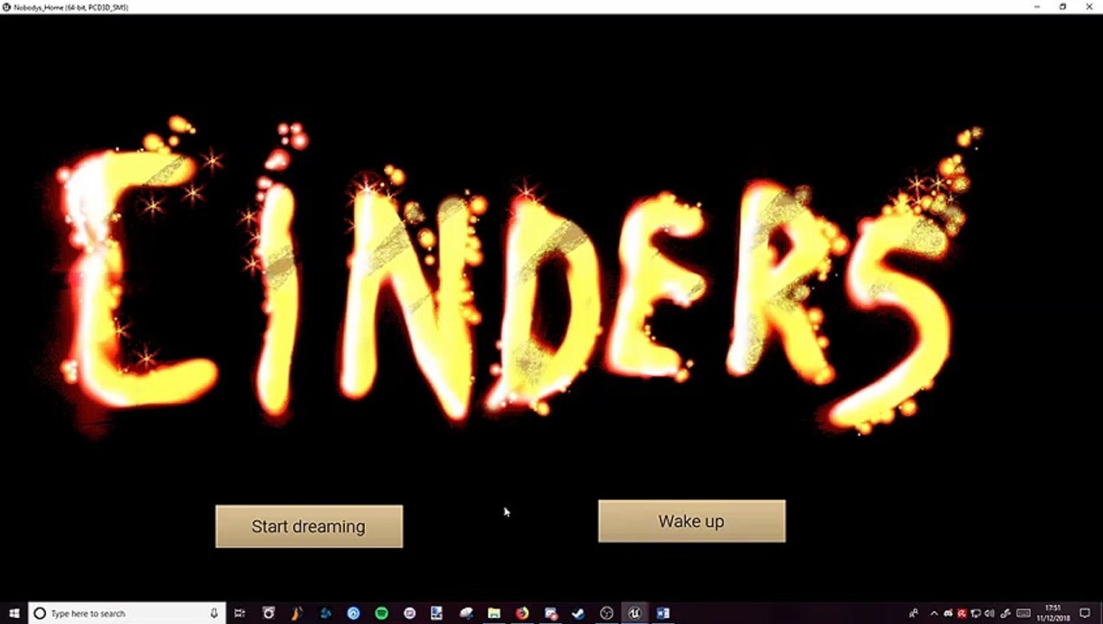Open the Windows Start menu
1103x624 pixels.
[x=14, y=614]
